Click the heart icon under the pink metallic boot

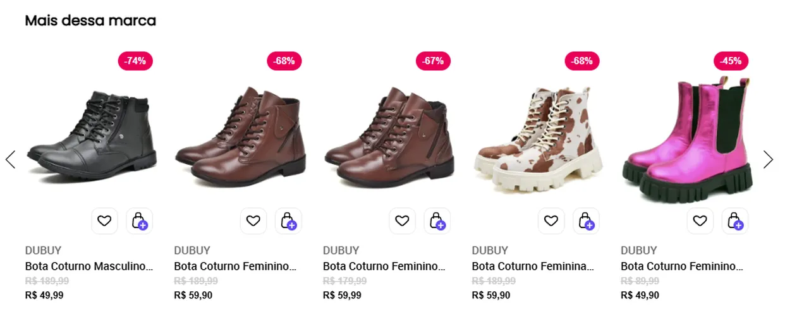pyautogui.click(x=700, y=221)
